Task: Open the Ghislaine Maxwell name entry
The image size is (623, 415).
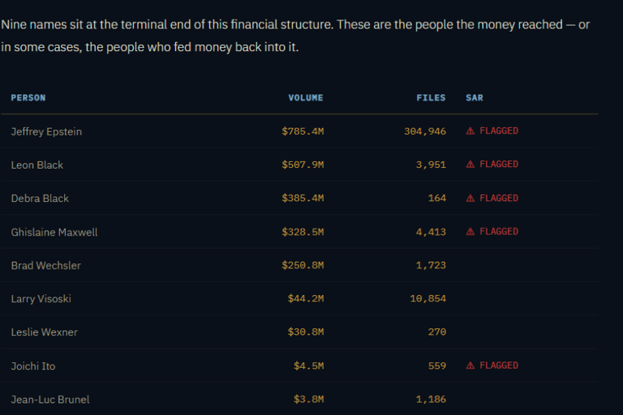Action: coord(54,232)
